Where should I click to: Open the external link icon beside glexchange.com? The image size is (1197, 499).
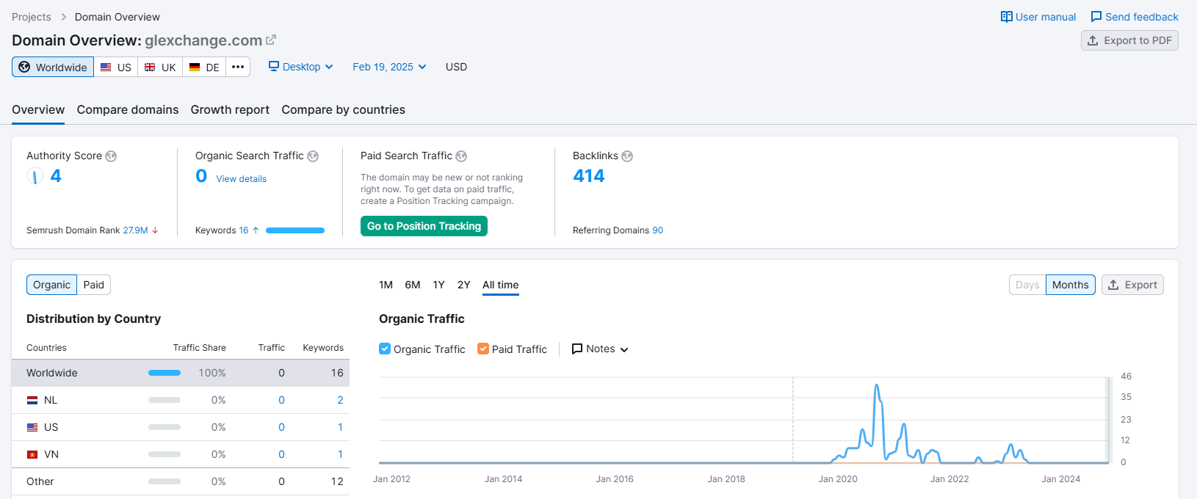271,40
